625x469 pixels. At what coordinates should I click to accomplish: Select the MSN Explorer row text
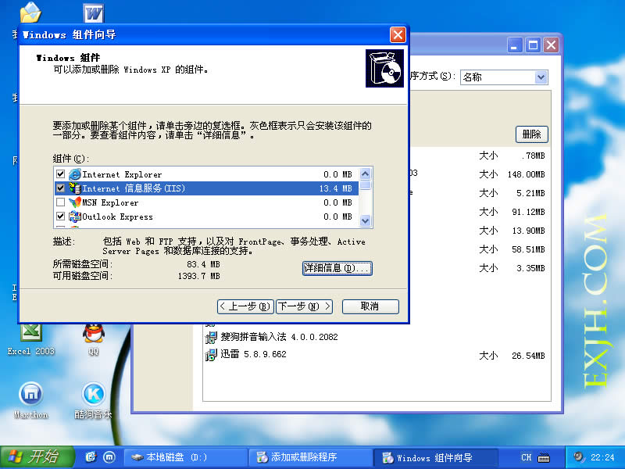(110, 202)
